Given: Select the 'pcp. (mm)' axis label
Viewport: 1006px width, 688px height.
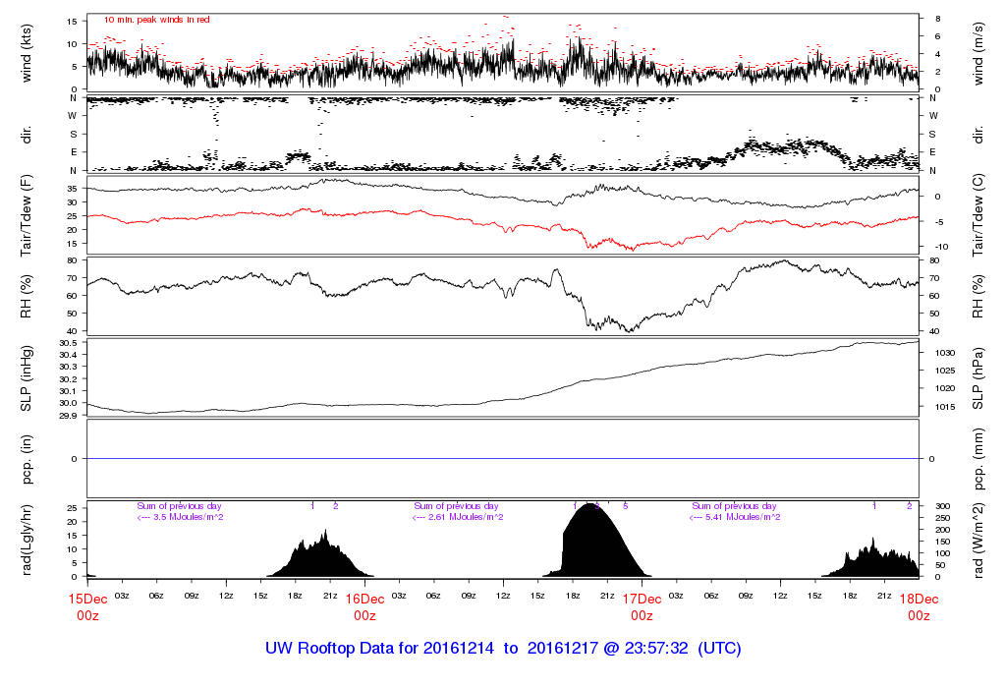Looking at the screenshot, I should click(979, 459).
